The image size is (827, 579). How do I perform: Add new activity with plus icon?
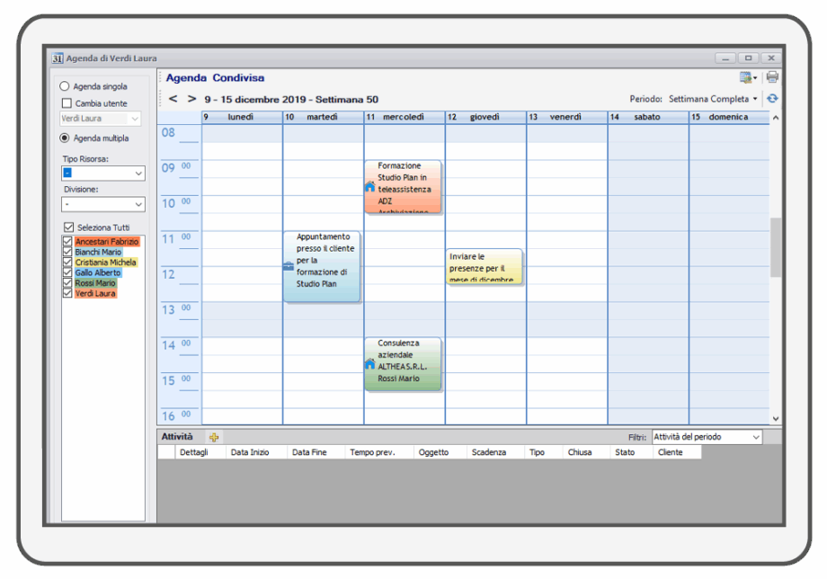214,437
